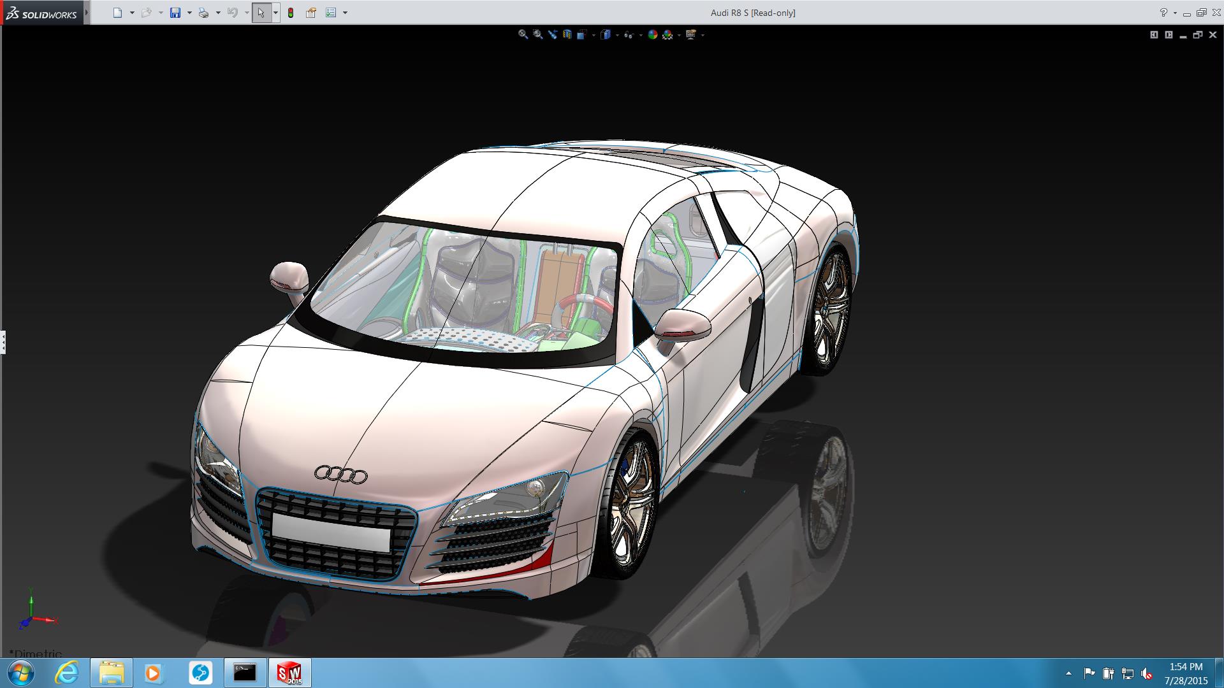Open the command prompt taskbar icon
Screen dimensions: 1224x688
coord(245,673)
